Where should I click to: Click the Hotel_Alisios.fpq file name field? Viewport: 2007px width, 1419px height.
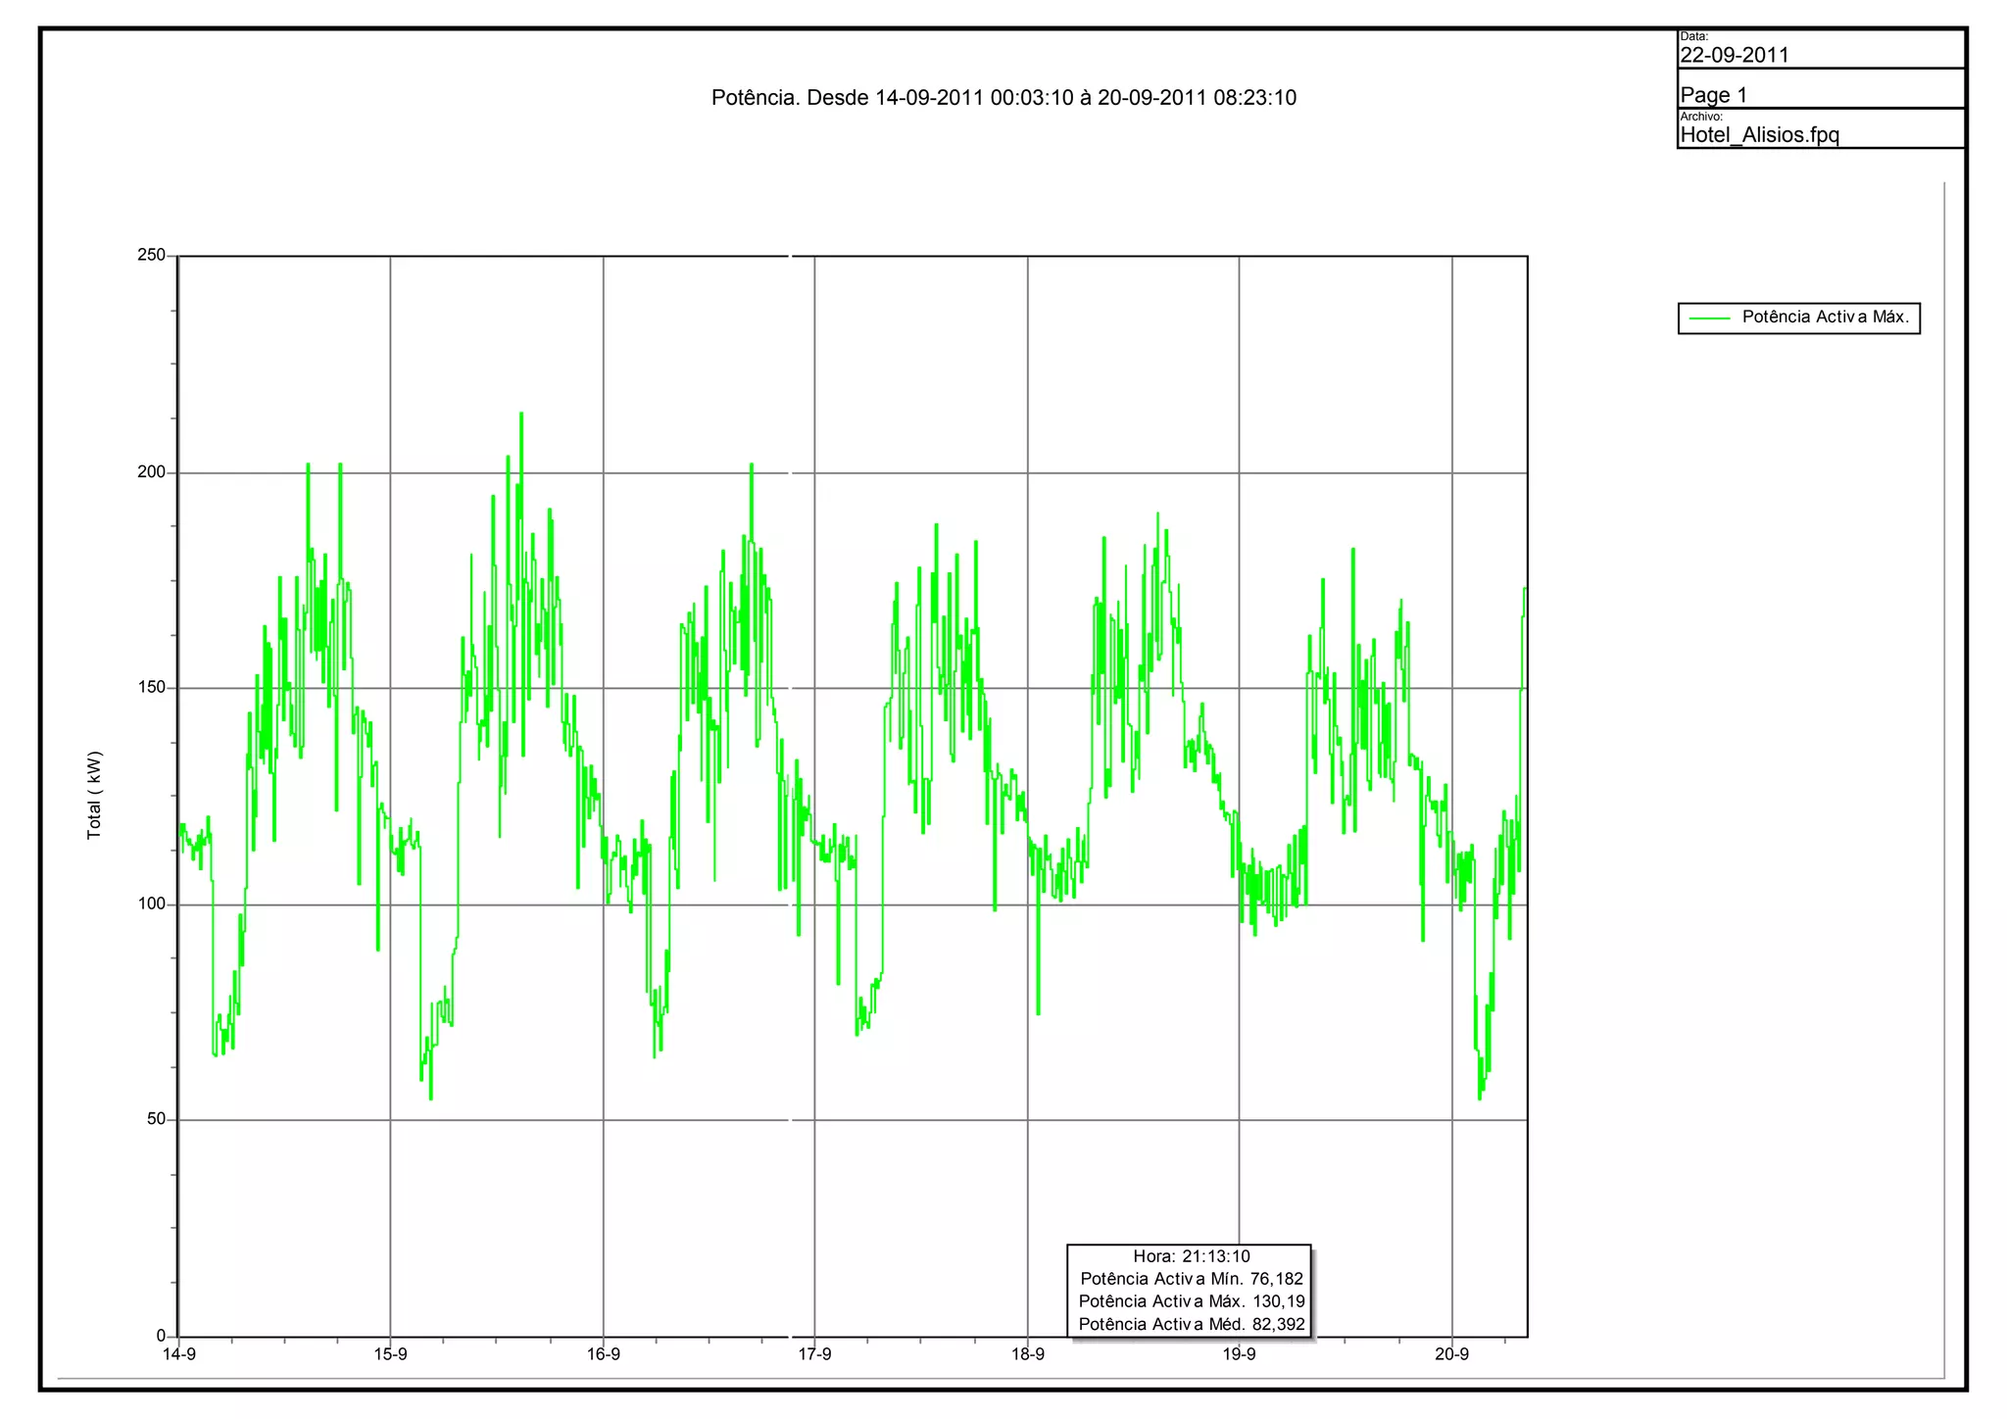(x=1760, y=135)
